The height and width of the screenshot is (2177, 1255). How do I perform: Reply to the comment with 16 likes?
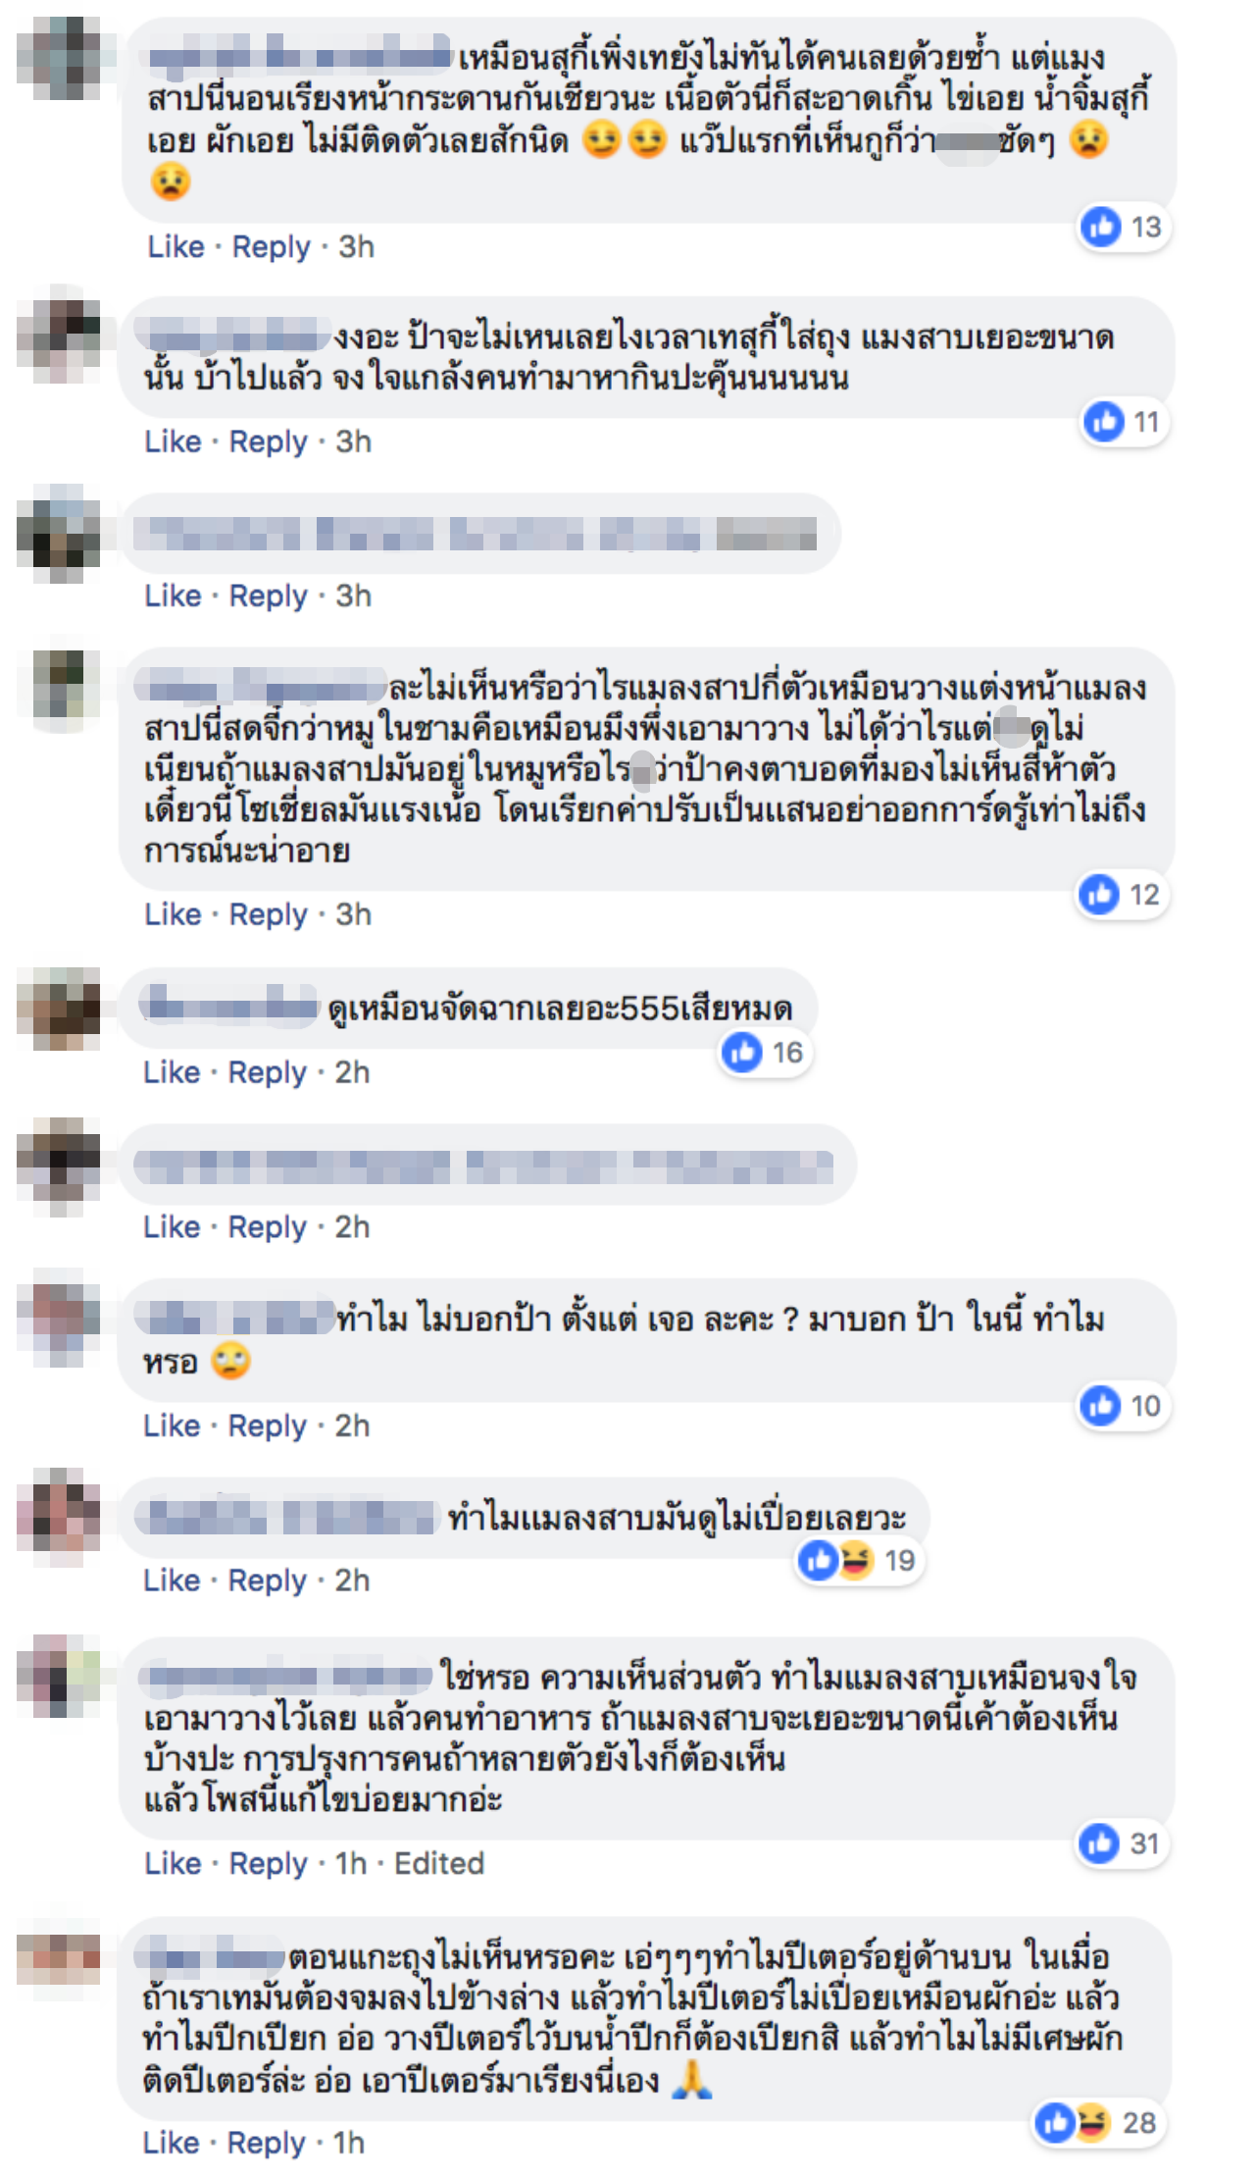(268, 1072)
